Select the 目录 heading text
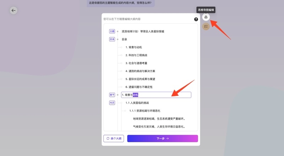 click(124, 39)
